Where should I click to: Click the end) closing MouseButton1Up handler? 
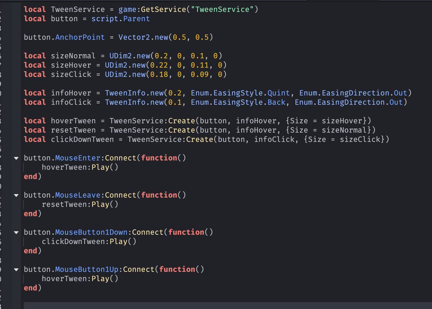tap(32, 288)
